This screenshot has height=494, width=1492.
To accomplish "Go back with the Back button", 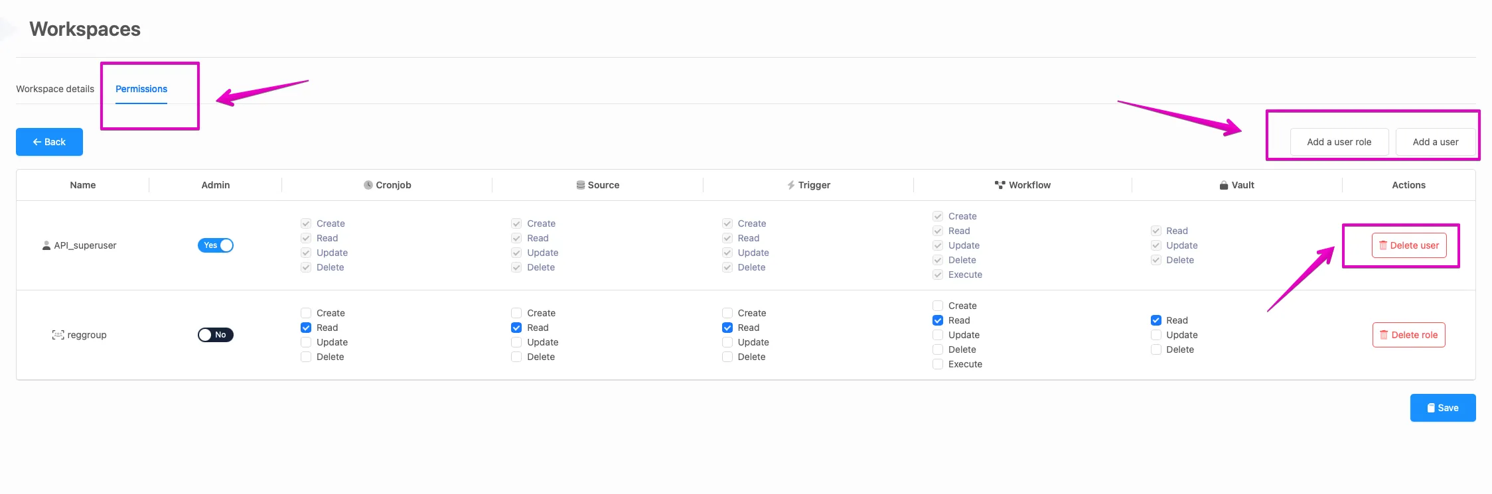I will point(49,142).
